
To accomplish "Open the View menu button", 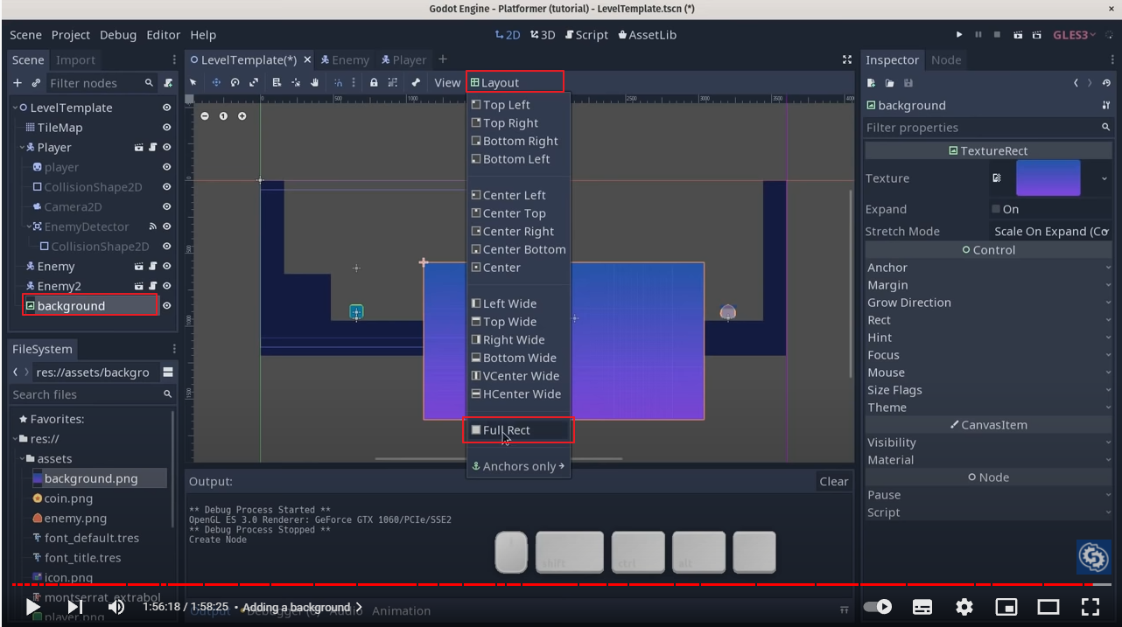I will click(447, 82).
